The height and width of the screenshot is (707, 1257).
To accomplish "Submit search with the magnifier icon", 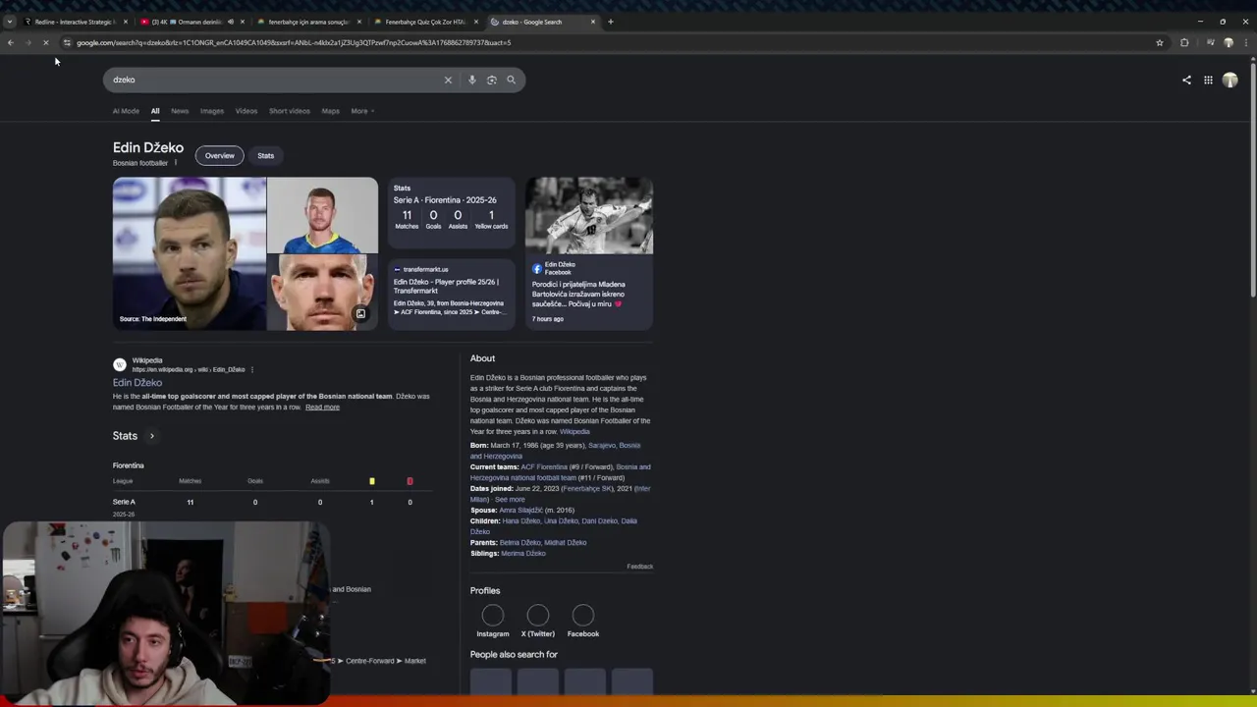I will tap(511, 80).
